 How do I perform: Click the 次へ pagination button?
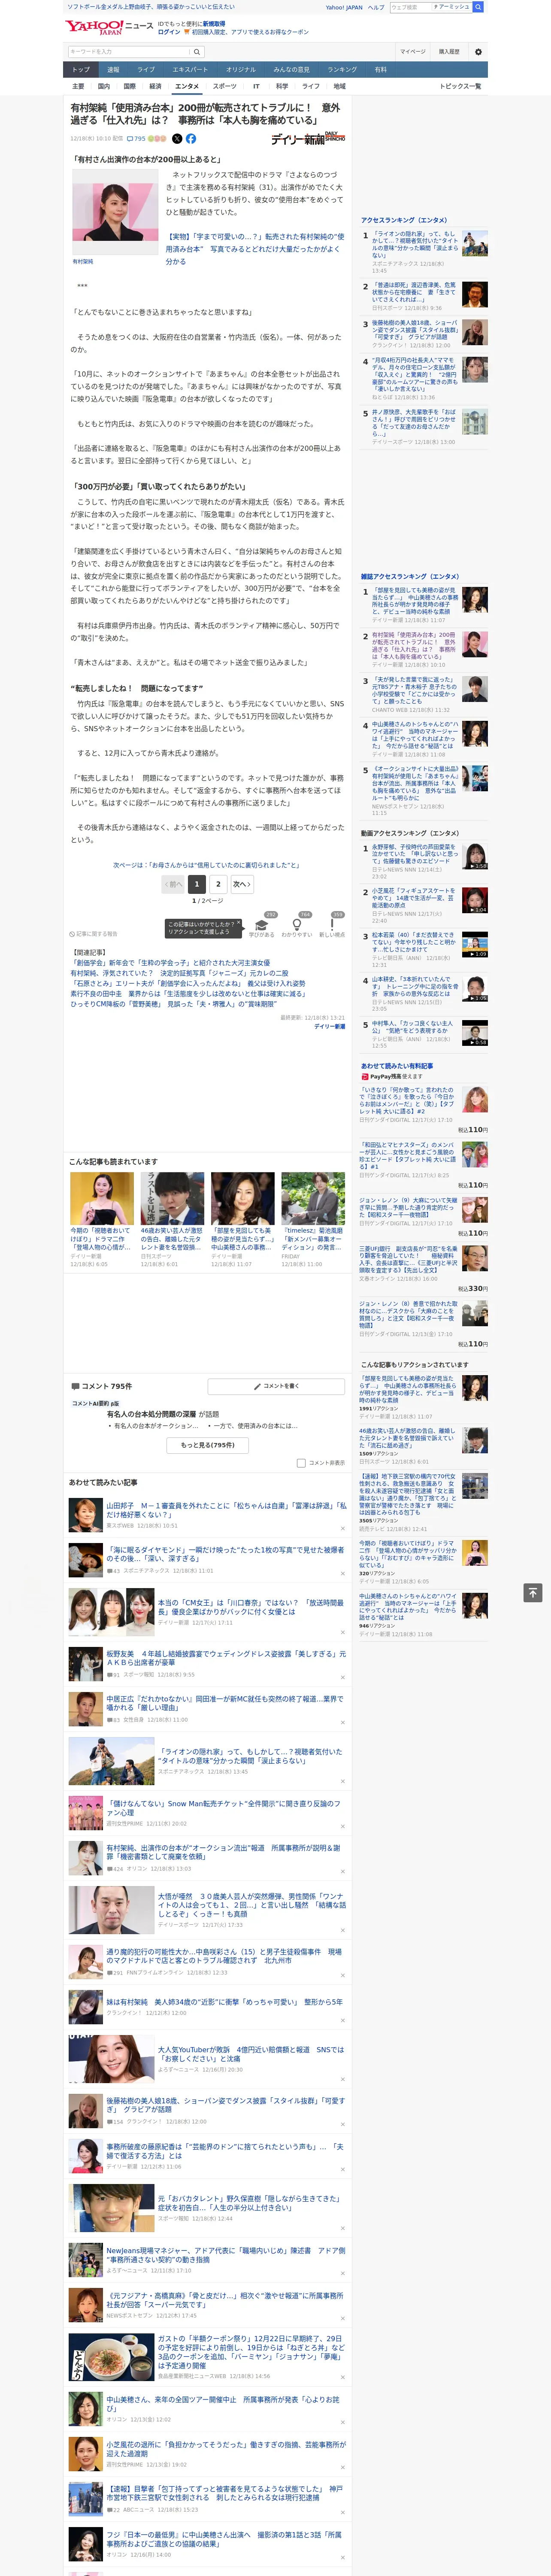click(241, 884)
